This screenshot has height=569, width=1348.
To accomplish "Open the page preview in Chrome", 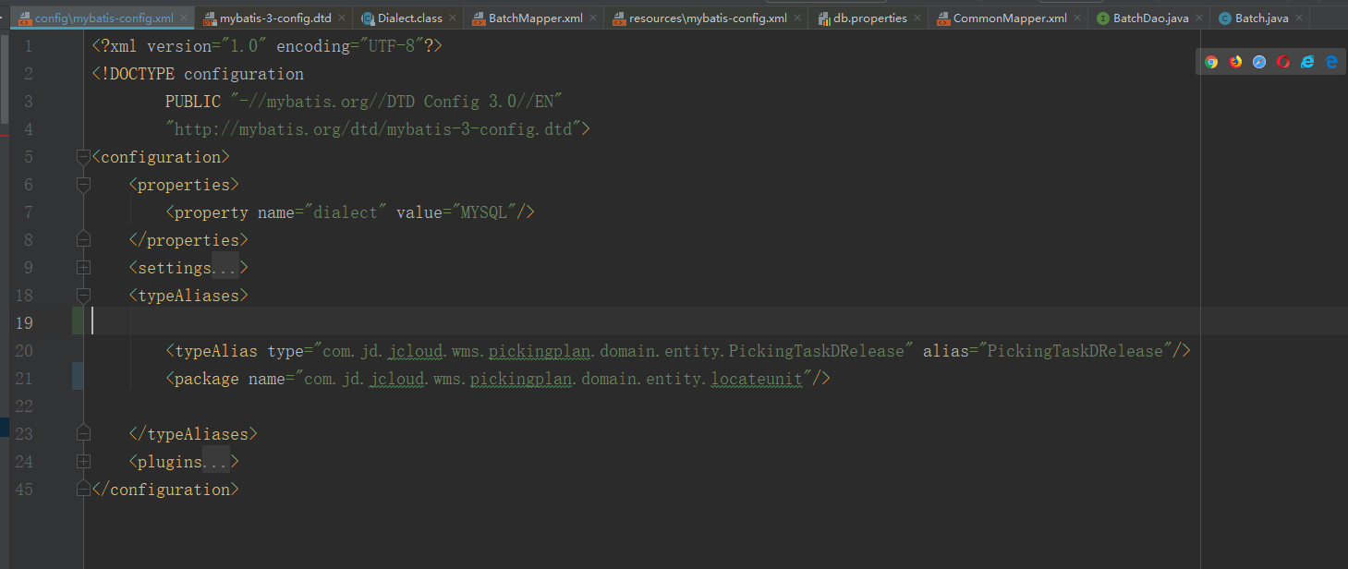I will 1211,61.
